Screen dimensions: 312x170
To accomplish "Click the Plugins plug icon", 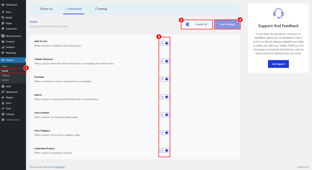I will pyautogui.click(x=3, y=98).
